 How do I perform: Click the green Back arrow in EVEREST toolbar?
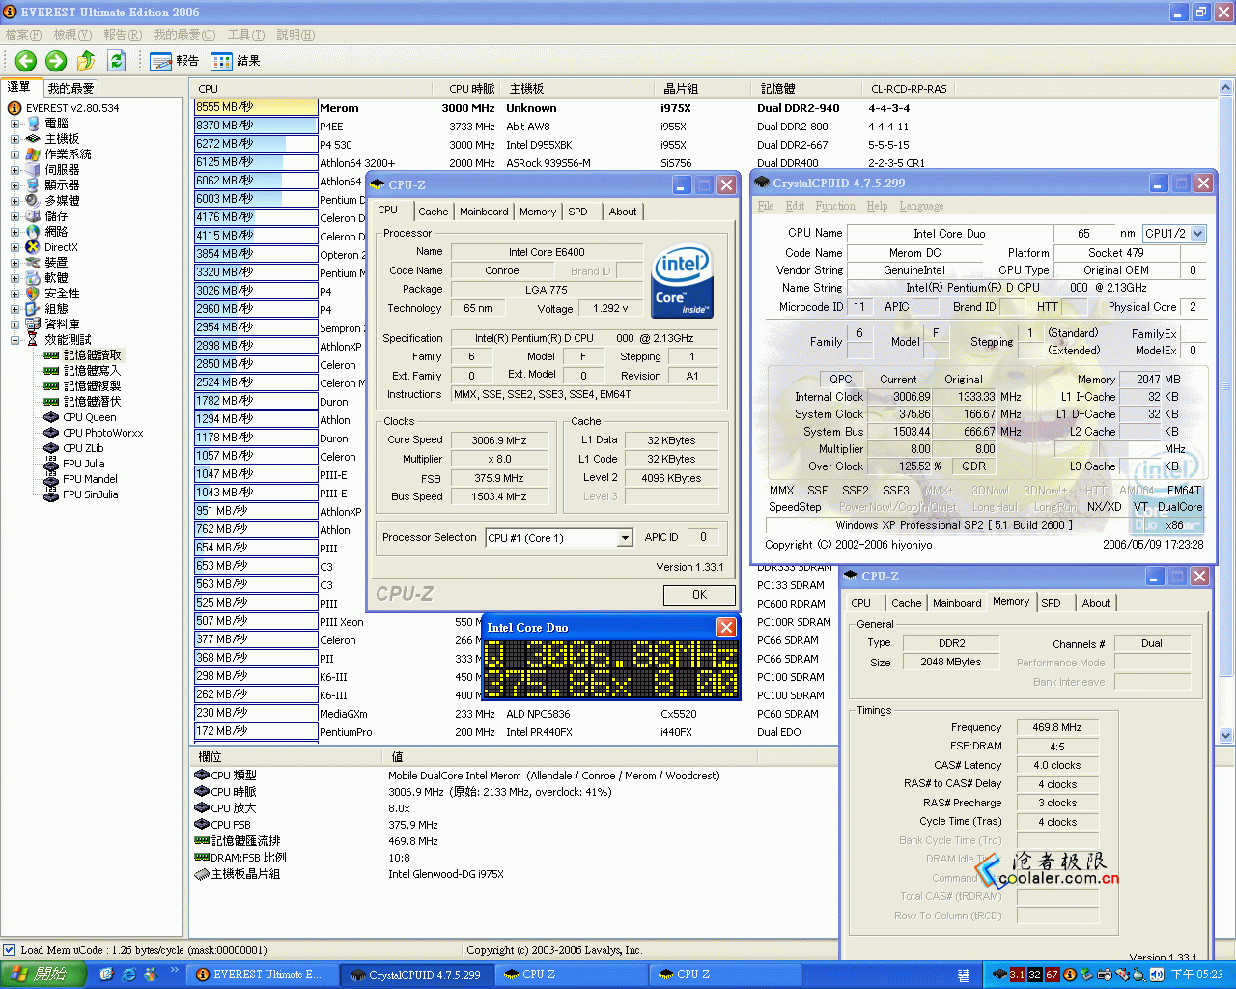26,61
